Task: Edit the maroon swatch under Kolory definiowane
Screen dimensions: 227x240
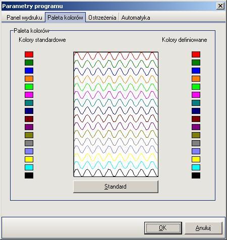Action: pyautogui.click(x=196, y=119)
